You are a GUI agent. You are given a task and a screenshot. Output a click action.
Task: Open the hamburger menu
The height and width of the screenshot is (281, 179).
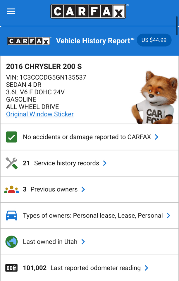(11, 11)
